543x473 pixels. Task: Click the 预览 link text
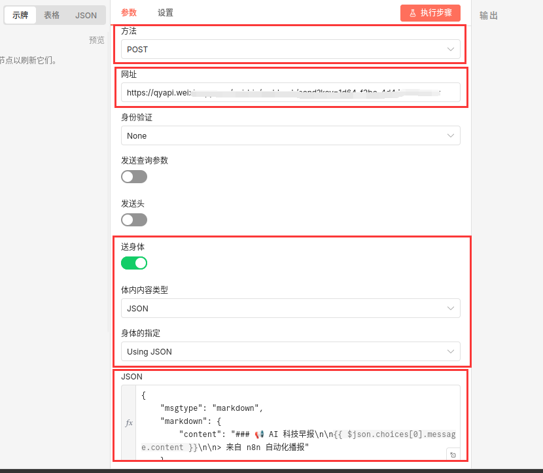point(96,40)
